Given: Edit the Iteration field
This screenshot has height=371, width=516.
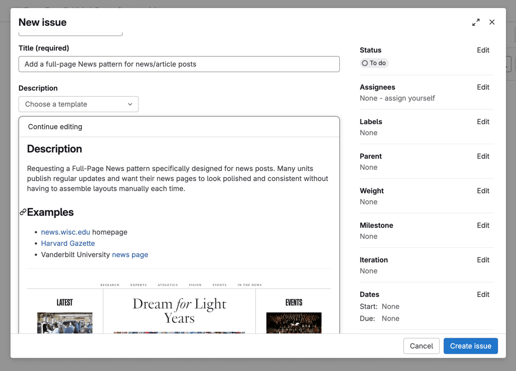Looking at the screenshot, I should click(x=483, y=260).
